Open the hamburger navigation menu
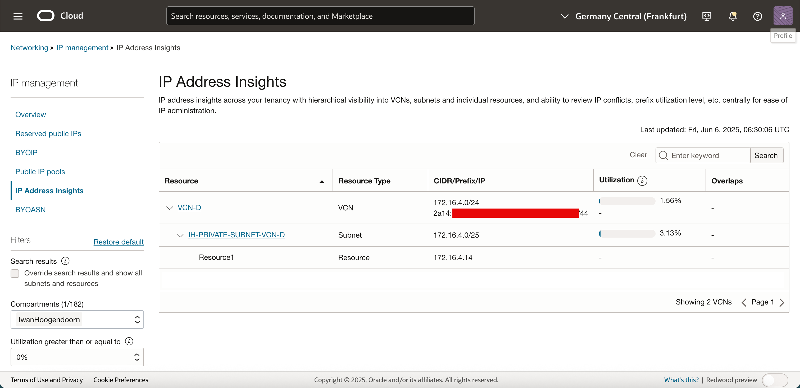Image resolution: width=800 pixels, height=388 pixels. coord(18,16)
